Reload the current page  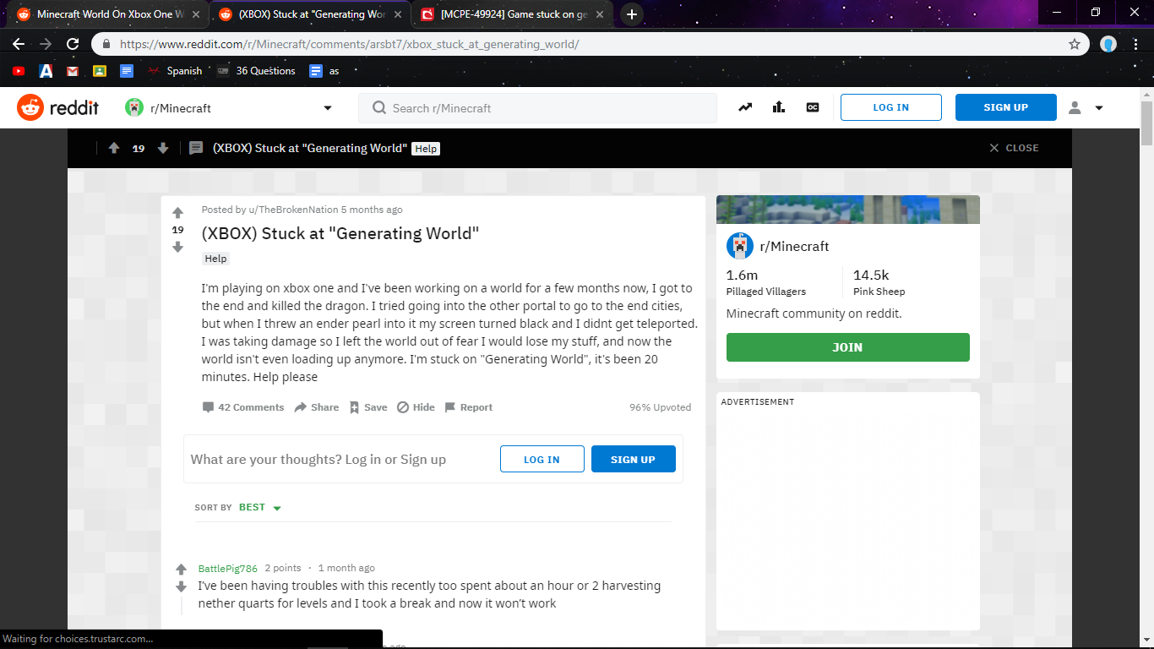pyautogui.click(x=73, y=44)
